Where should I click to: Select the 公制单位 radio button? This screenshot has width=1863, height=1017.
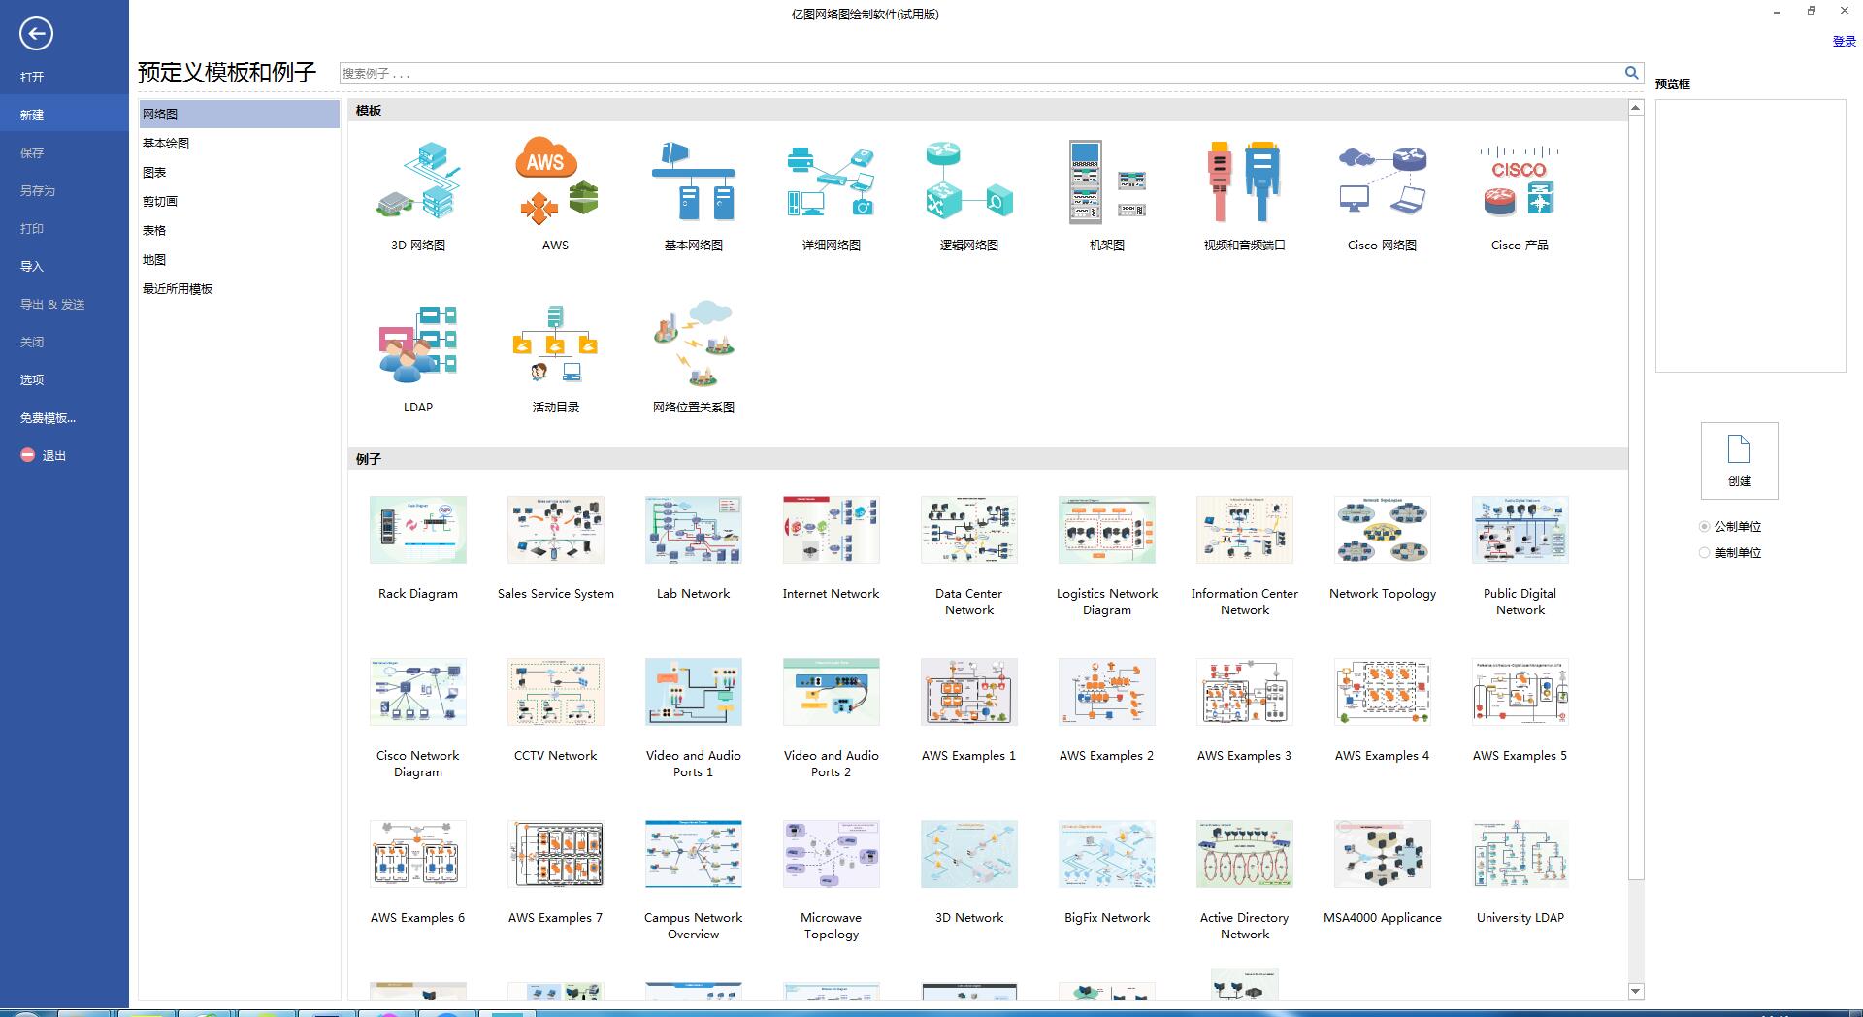coord(1704,527)
